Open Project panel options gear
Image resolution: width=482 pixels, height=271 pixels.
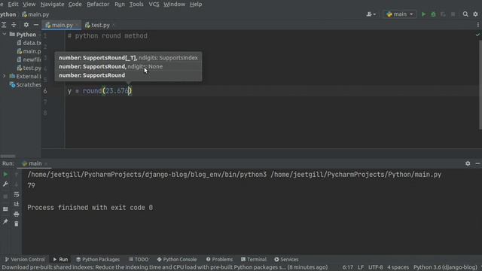[26, 25]
